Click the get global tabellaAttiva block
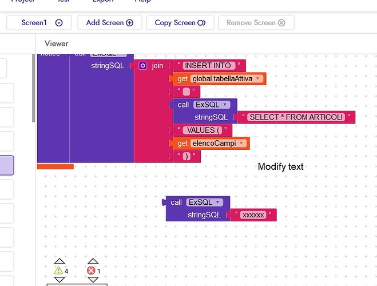This screenshot has height=286, width=377. point(182,78)
